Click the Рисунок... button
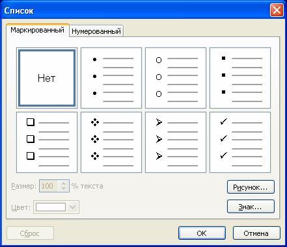The image size is (287, 247). click(251, 187)
